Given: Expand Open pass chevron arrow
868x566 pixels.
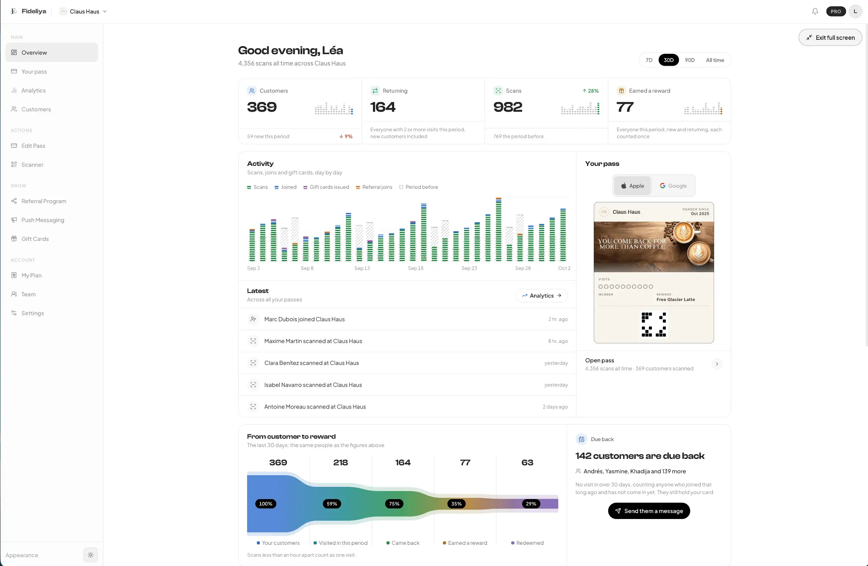Looking at the screenshot, I should click(717, 364).
